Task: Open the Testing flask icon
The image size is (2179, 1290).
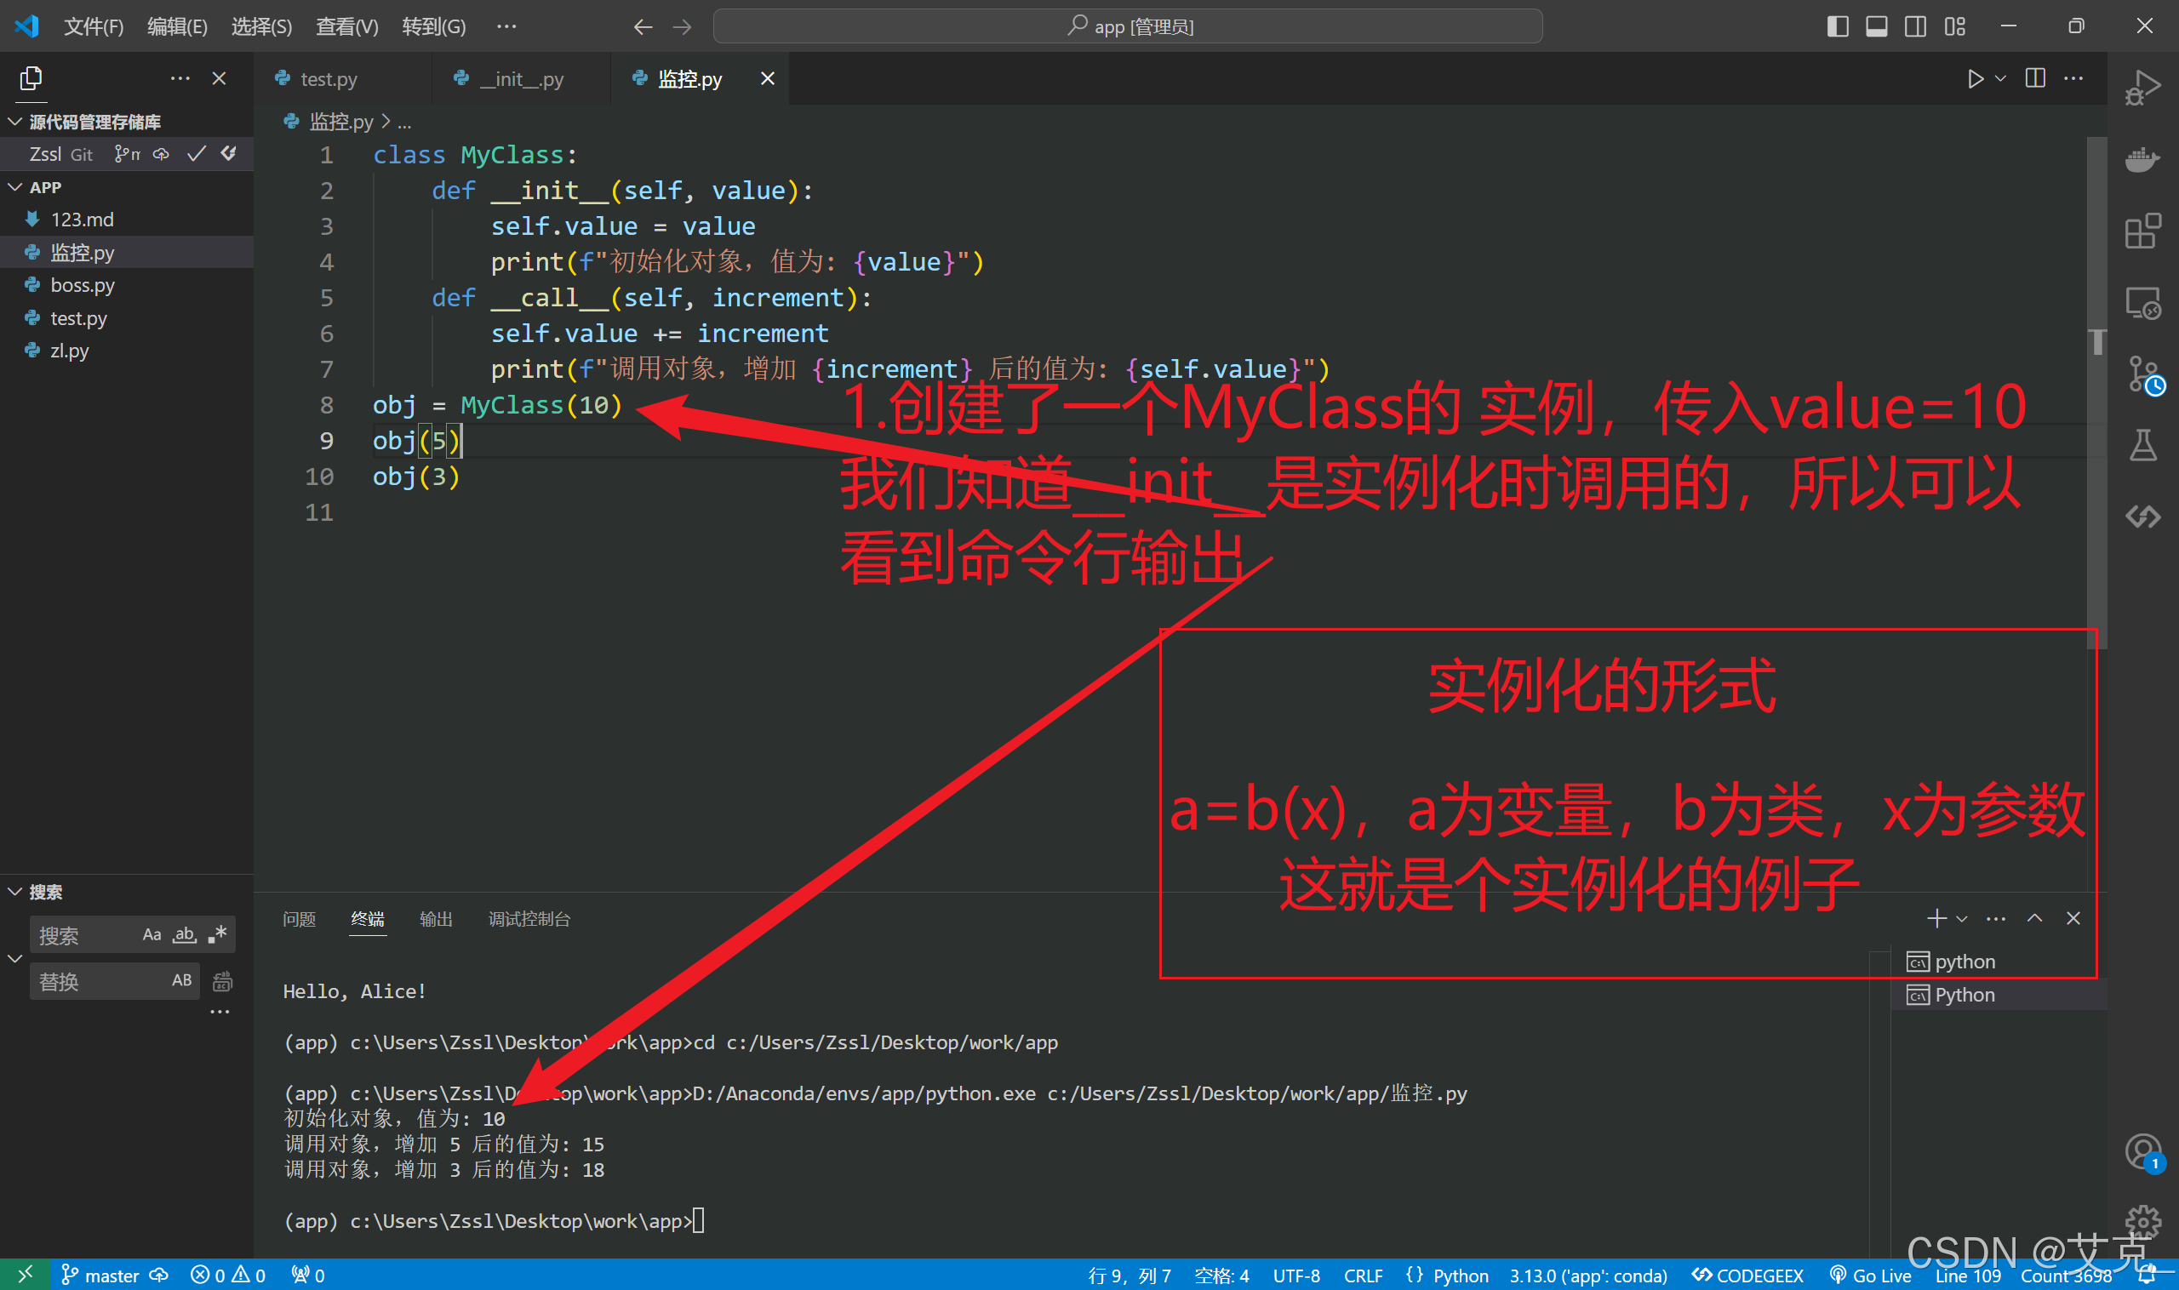Action: click(x=2142, y=445)
